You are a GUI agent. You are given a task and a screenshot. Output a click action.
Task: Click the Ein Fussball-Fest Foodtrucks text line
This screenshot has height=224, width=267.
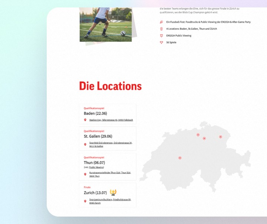click(208, 22)
